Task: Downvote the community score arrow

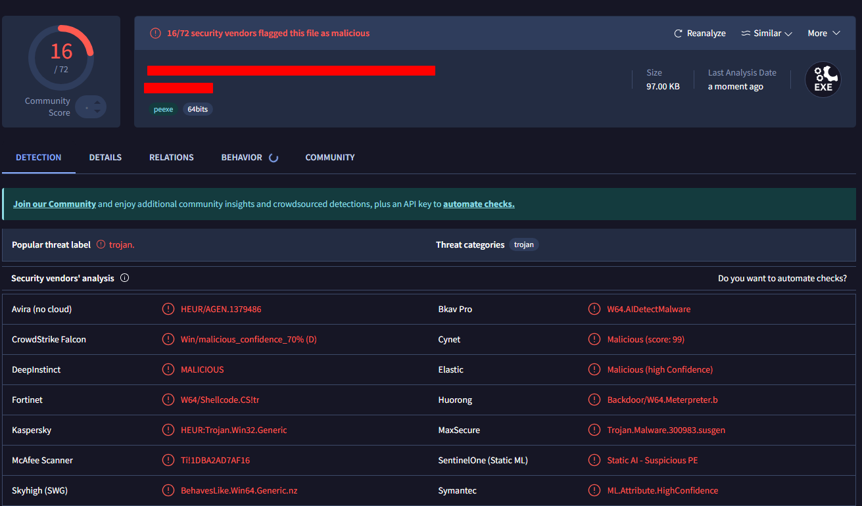Action: click(x=97, y=111)
